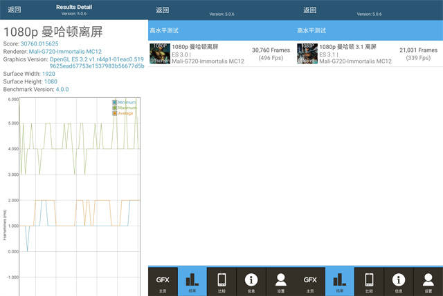Click the Maximum legend swatch in the chart

pyautogui.click(x=115, y=108)
